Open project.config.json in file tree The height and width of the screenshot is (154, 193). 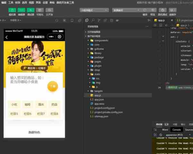tap(105, 108)
